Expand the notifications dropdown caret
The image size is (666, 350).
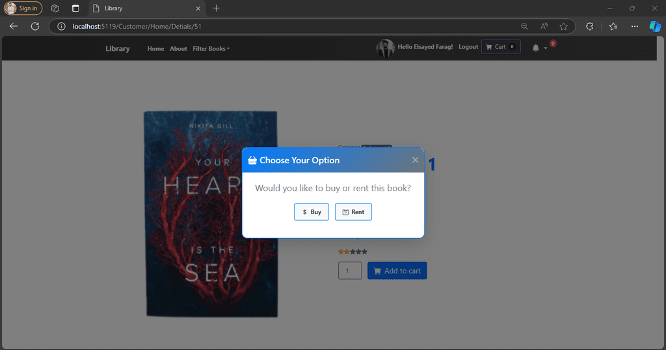click(546, 48)
